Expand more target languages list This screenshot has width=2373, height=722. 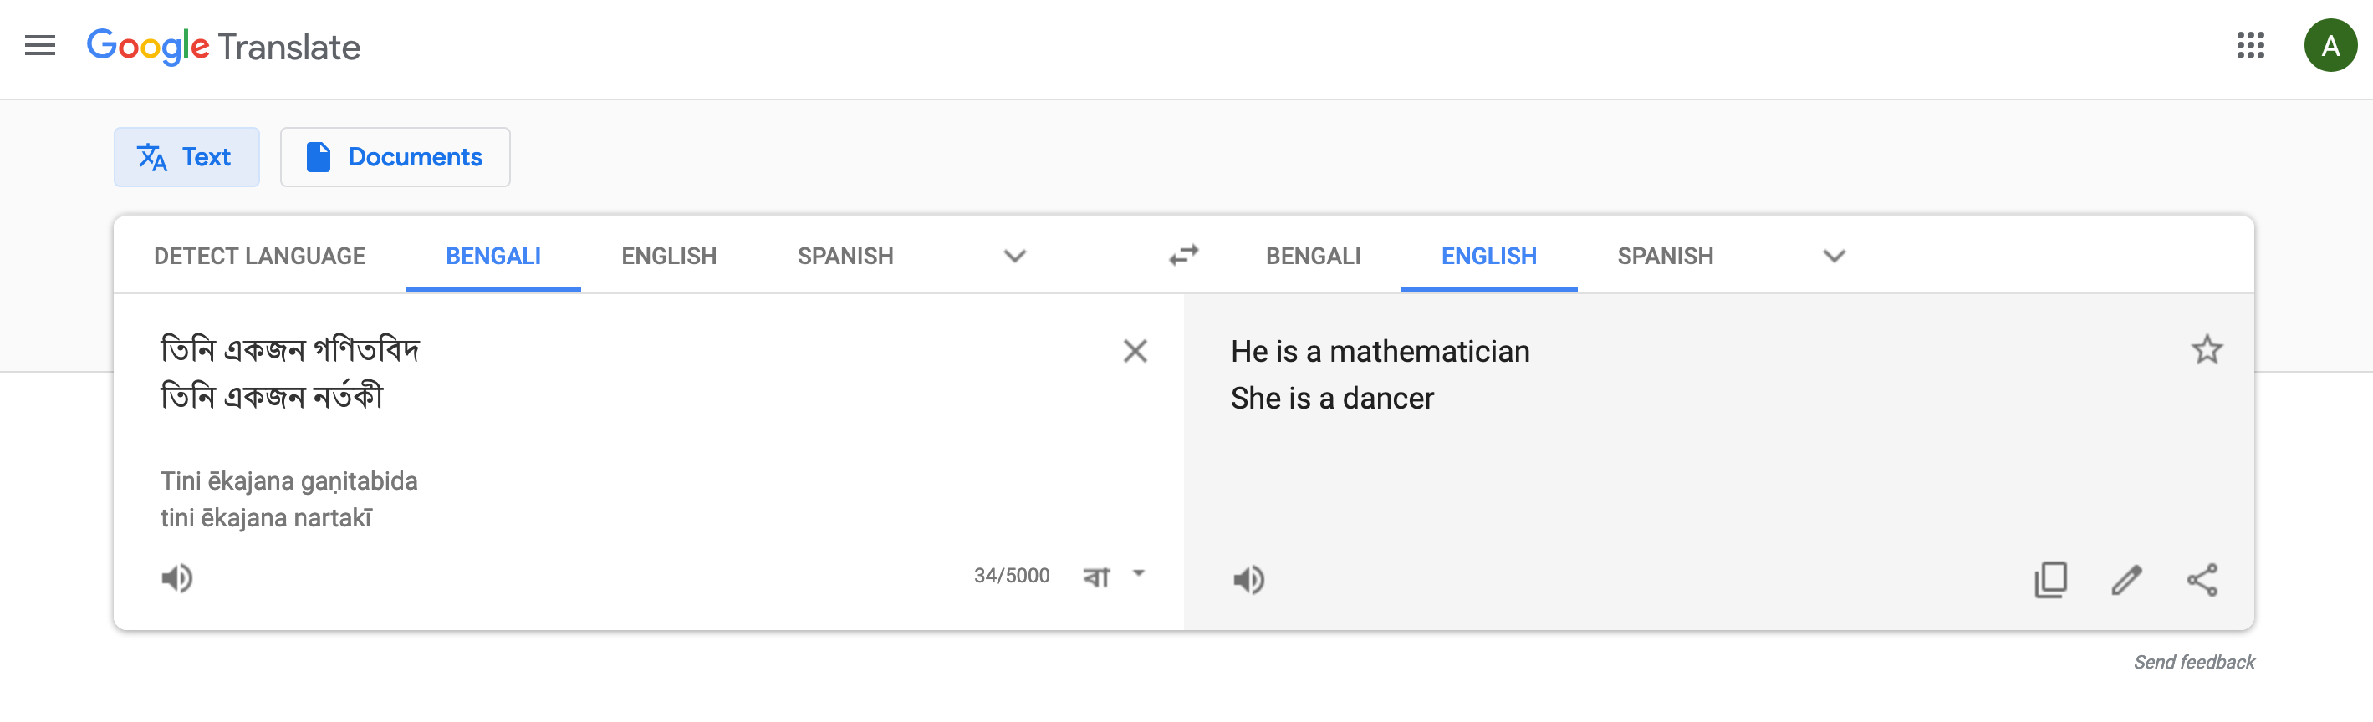1835,256
